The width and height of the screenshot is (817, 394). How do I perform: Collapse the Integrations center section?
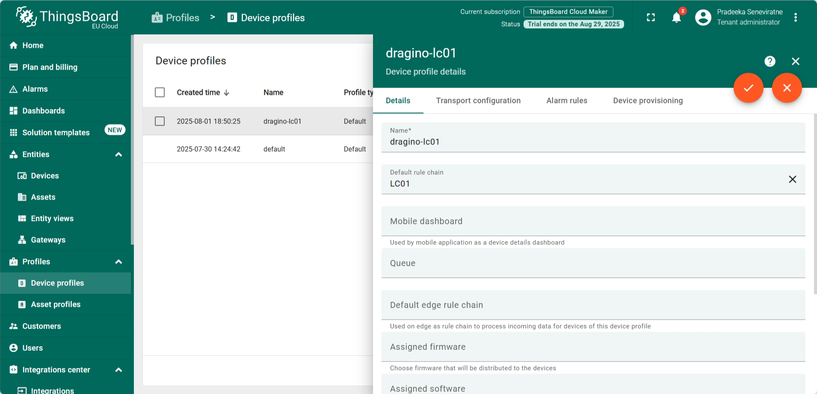click(x=119, y=370)
